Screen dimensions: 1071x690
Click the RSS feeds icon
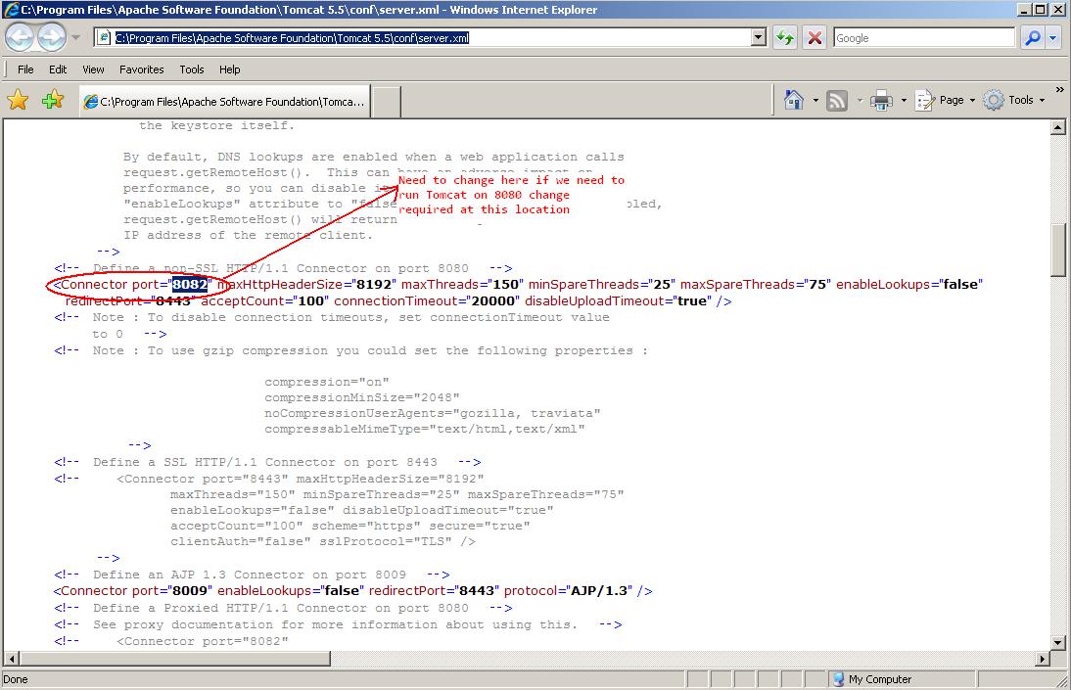tap(837, 101)
